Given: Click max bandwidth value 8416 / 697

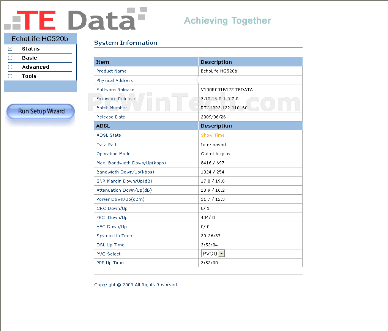Looking at the screenshot, I should [213, 163].
